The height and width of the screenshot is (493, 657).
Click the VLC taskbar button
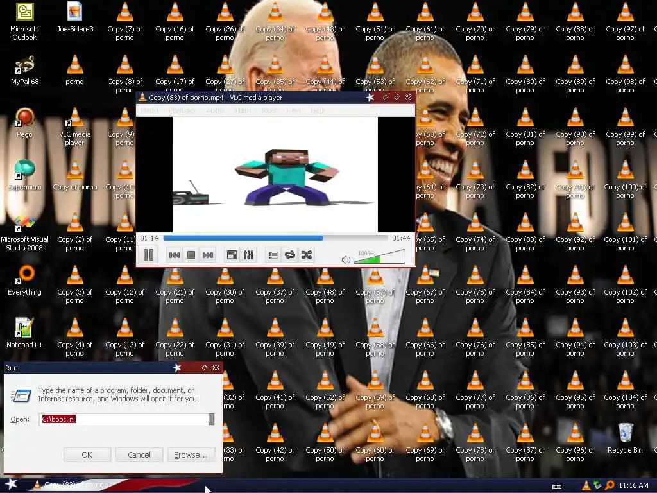click(76, 485)
